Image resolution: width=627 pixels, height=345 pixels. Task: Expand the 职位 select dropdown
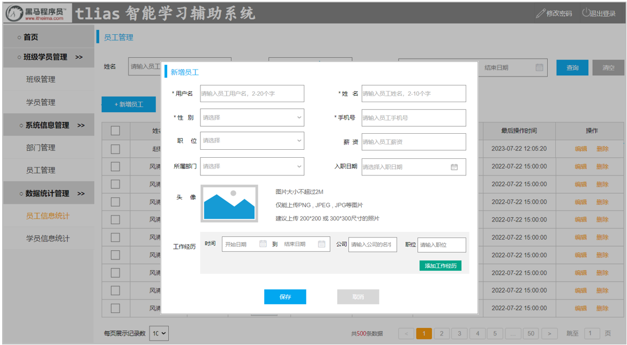click(x=252, y=141)
